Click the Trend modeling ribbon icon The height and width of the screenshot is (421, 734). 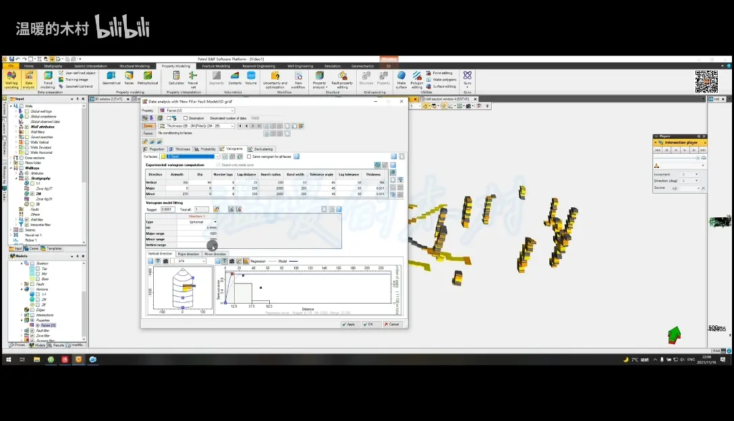(48, 79)
